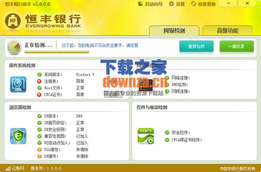The width and height of the screenshot is (261, 172).
Task: Click the browser detection IE shield icon
Action: pos(18,136)
